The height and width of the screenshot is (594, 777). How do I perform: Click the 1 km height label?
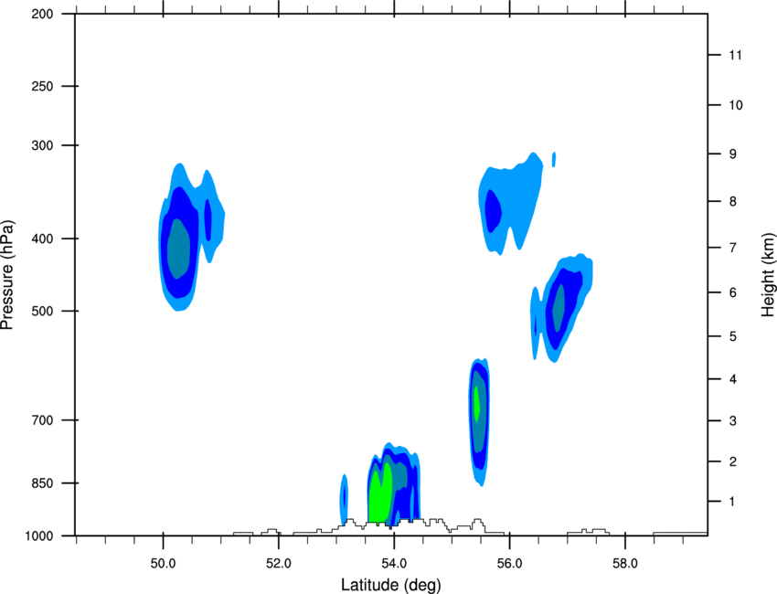tap(732, 502)
